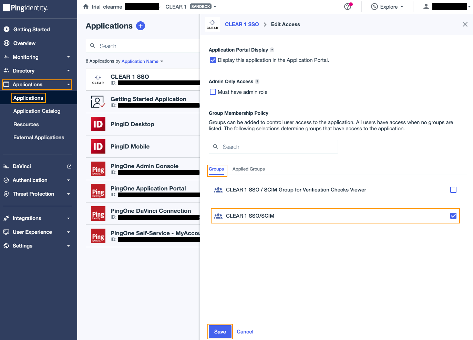
Task: Expand the Directory menu arrow
Action: 69,71
